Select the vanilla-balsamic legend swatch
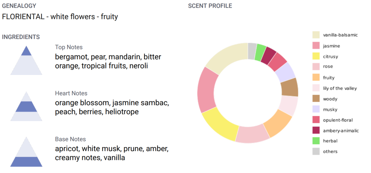This screenshot has width=371, height=173. [x=316, y=35]
